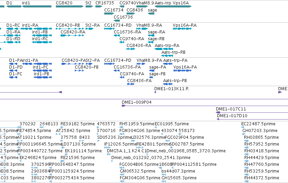The height and width of the screenshot is (183, 288).
Task: Click the Aats-trp-PA protein feature
Action: [x=168, y=64]
